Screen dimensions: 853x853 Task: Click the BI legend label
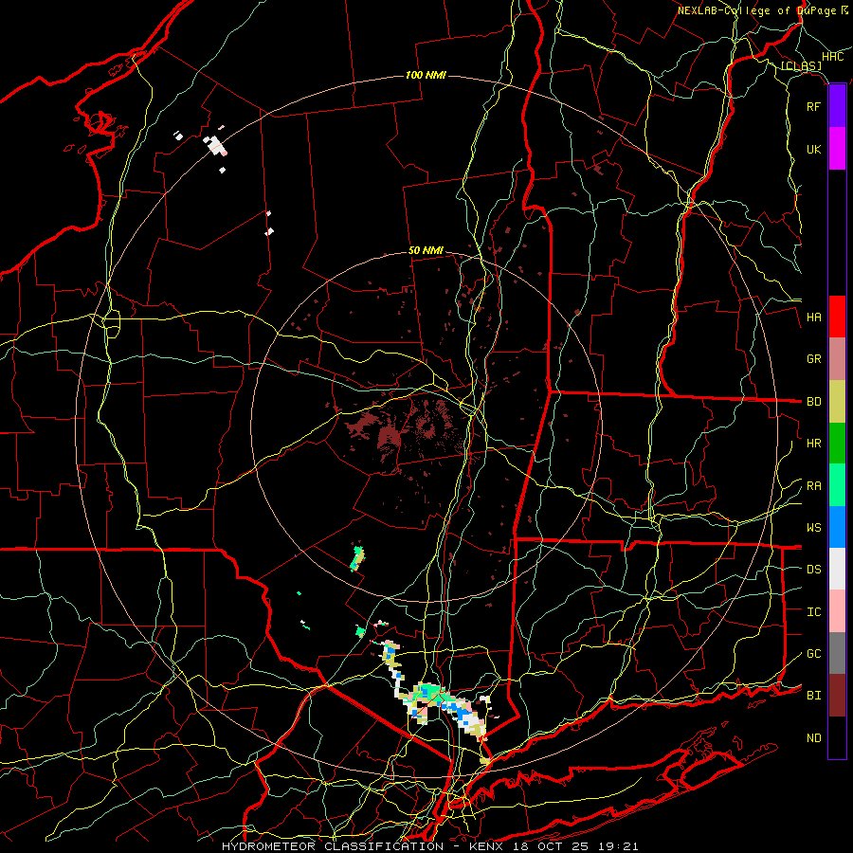(813, 696)
